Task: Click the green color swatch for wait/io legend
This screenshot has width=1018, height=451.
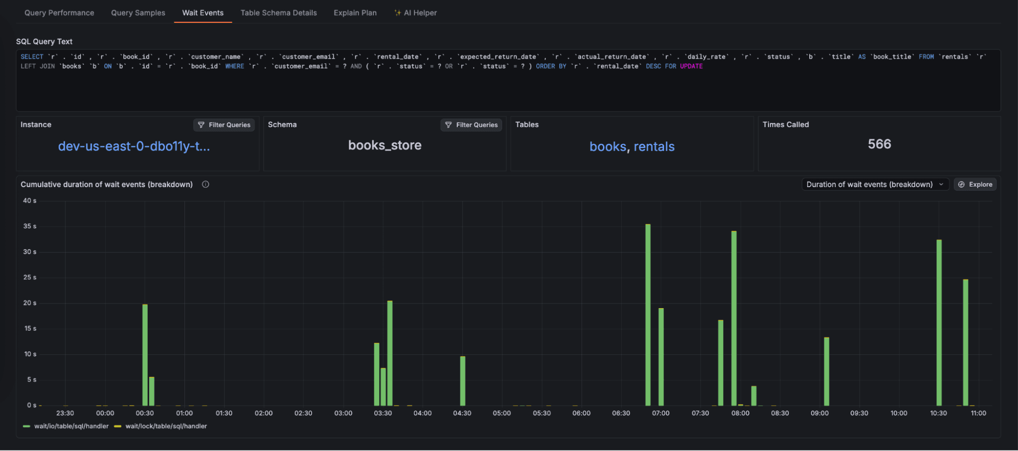Action: 27,426
